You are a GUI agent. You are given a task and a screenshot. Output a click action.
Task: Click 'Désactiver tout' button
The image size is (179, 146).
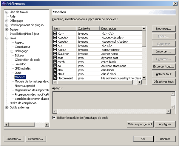(x=163, y=82)
